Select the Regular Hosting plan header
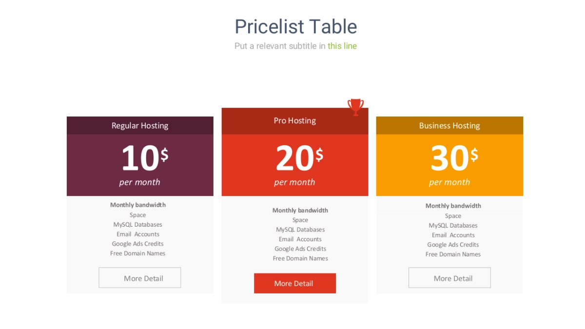The height and width of the screenshot is (329, 585). (140, 126)
